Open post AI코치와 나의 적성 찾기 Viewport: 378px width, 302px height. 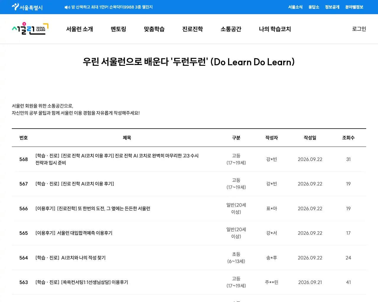[71, 258]
